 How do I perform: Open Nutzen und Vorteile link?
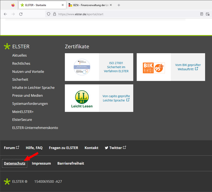click(x=28, y=71)
